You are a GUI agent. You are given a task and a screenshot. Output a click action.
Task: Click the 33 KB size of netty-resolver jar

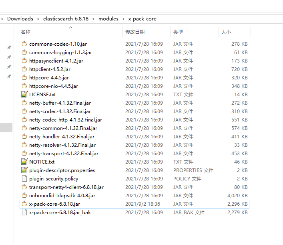pyautogui.click(x=241, y=145)
